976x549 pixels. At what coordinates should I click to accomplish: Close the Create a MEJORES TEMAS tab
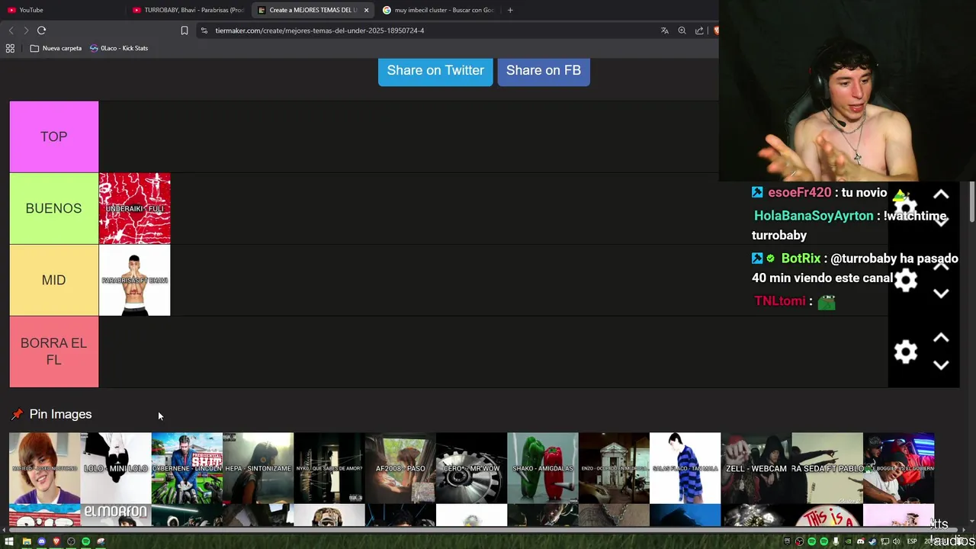point(366,10)
